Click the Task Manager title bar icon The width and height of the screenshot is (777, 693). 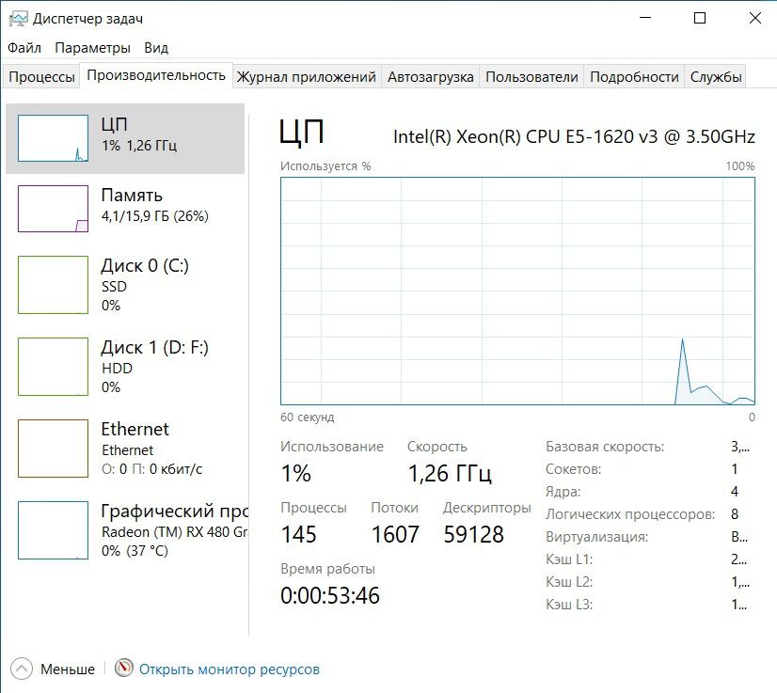(x=18, y=19)
